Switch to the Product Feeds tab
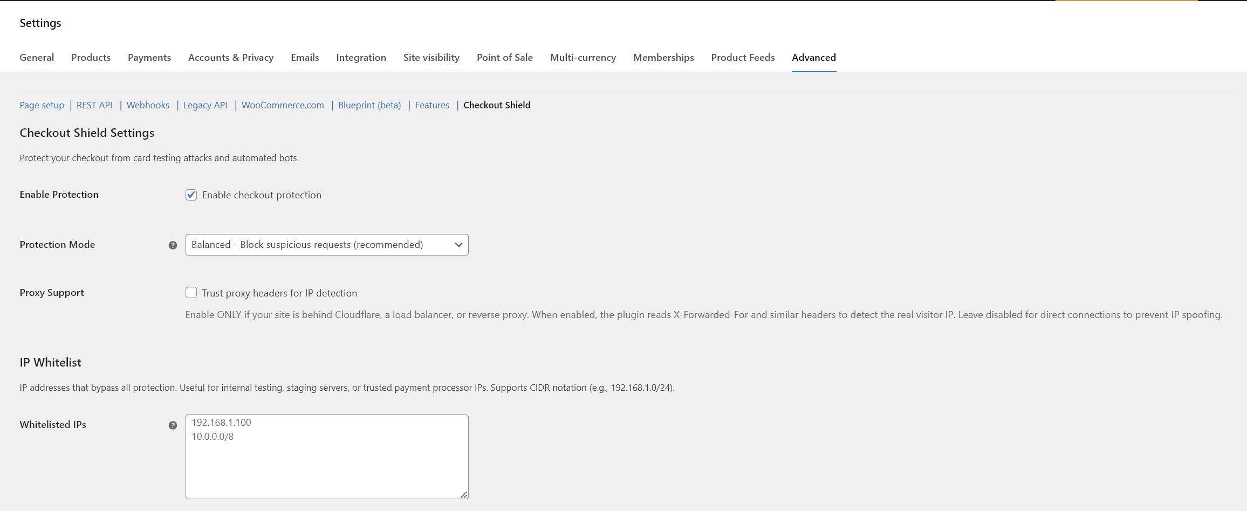 coord(743,58)
